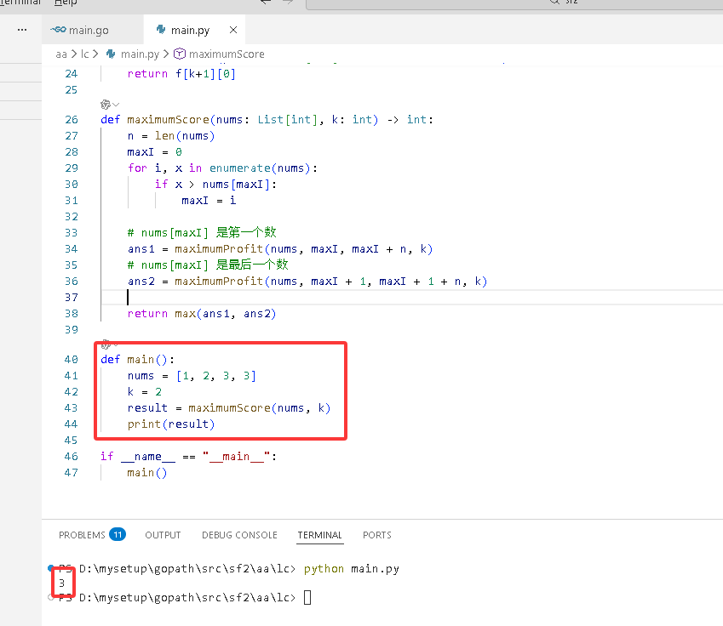This screenshot has width=723, height=626.
Task: Click 'nums = [1, 2, 3, 3]' line
Action: point(192,376)
